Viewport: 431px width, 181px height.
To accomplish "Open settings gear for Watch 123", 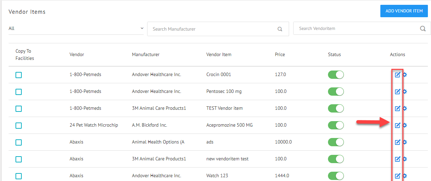I will point(405,176).
